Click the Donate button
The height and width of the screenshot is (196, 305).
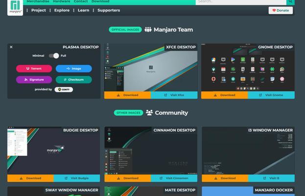click(281, 10)
